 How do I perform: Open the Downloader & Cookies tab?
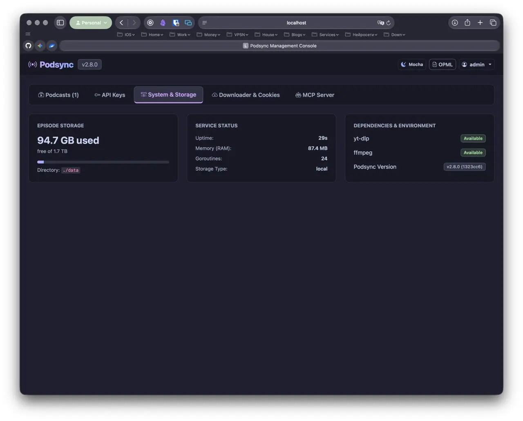246,95
